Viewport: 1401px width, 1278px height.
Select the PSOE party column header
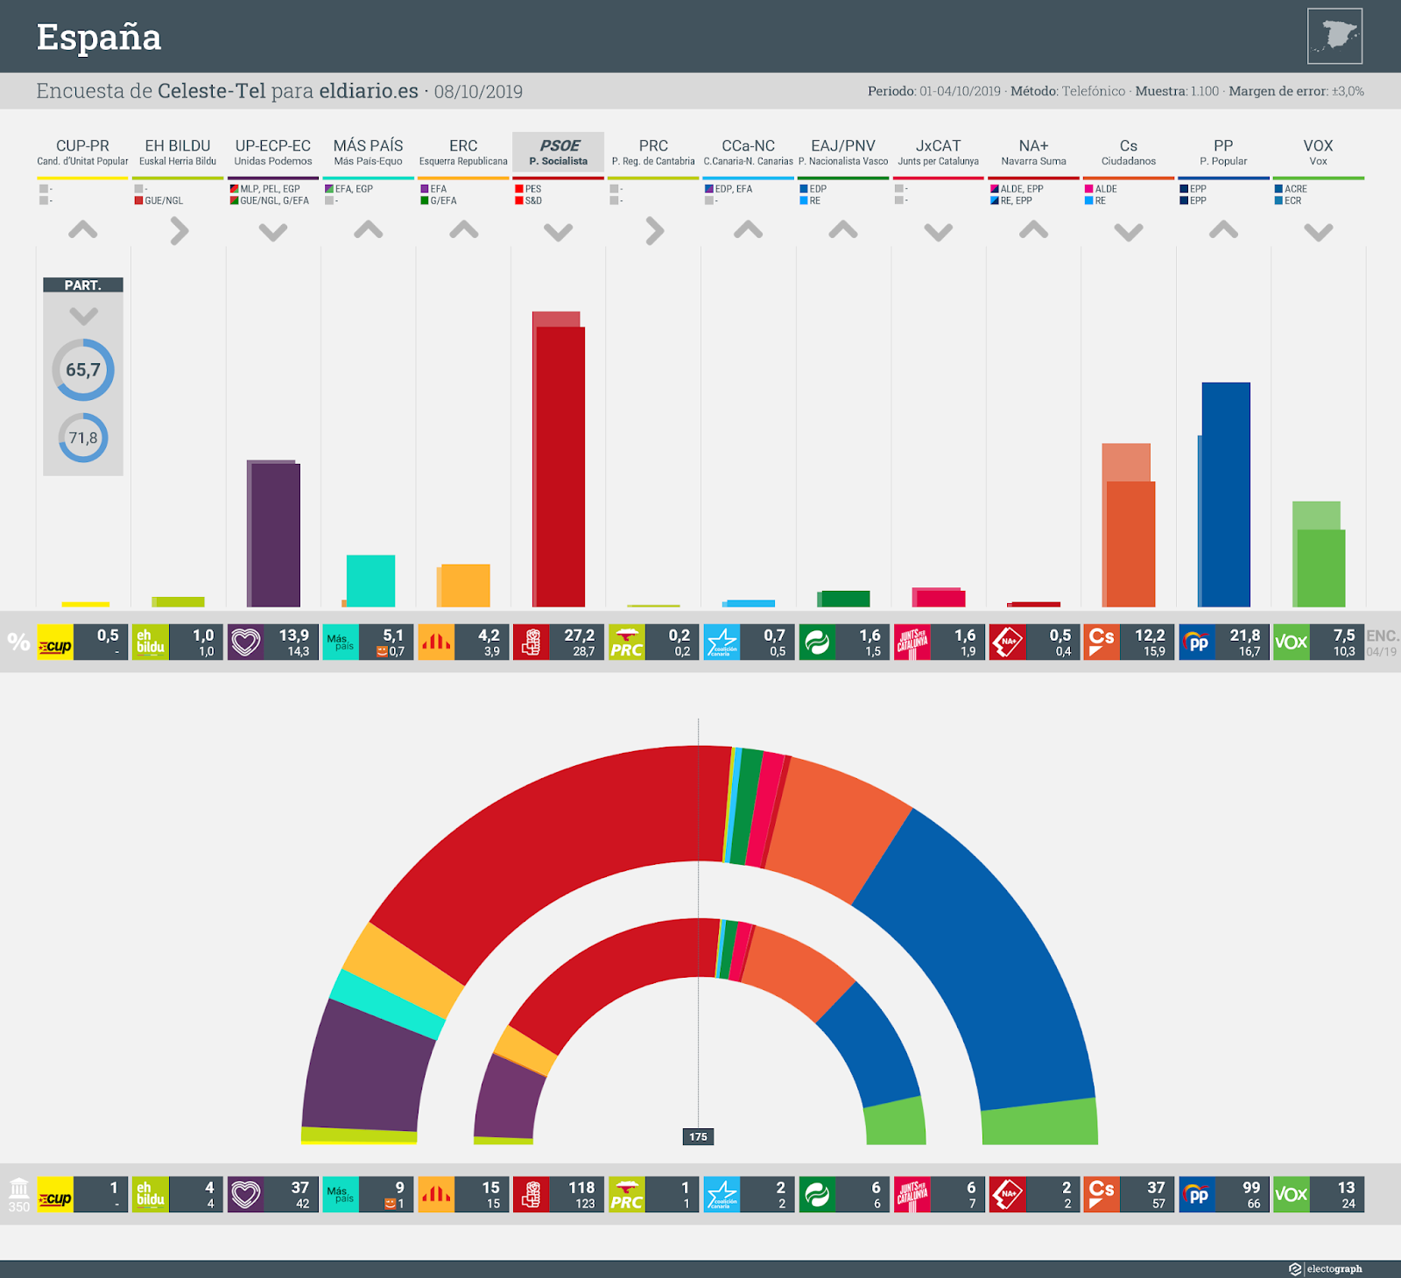559,152
